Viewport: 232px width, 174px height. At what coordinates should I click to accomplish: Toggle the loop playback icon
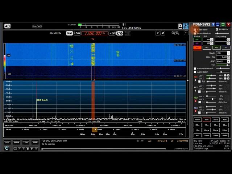[15, 149]
